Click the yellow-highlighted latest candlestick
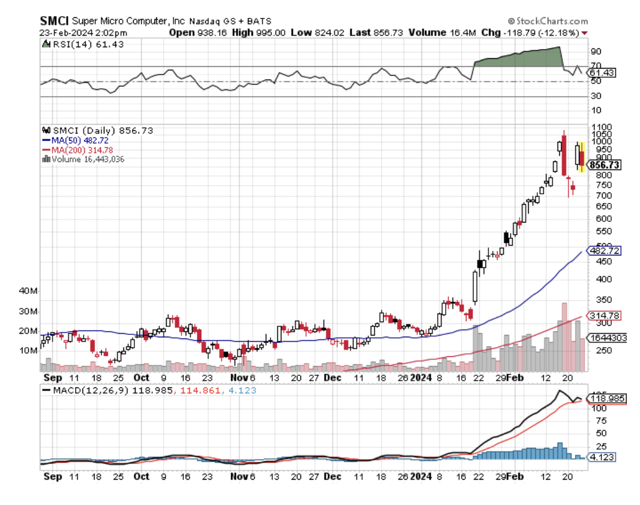Screen dimensions: 640x505 pyautogui.click(x=581, y=157)
